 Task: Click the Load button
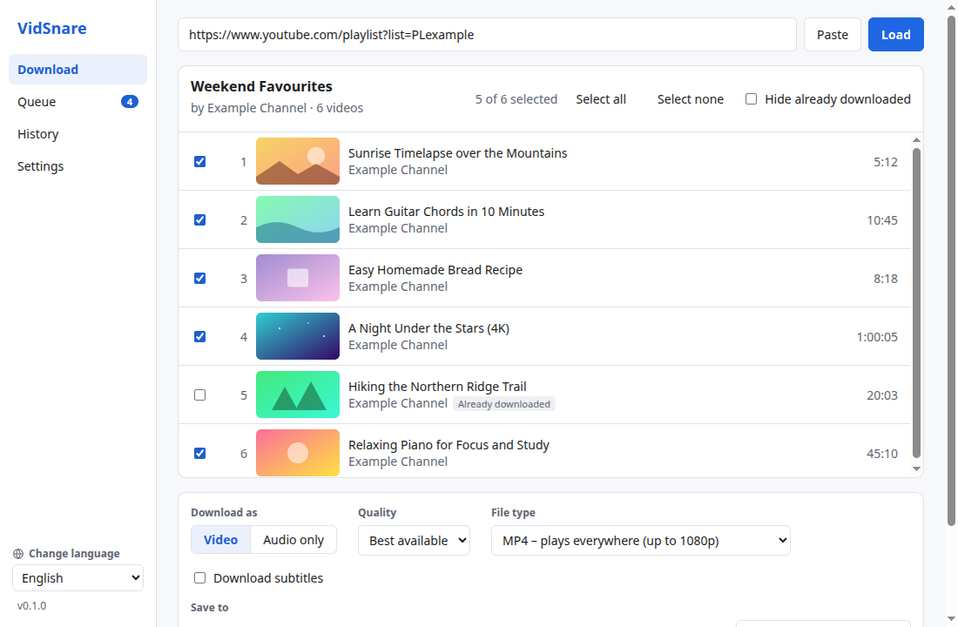895,35
